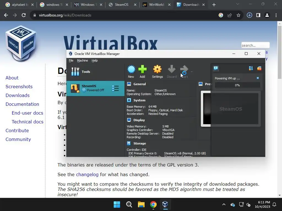
Task: Open the SteamOS machine tools list menu
Action: click(x=115, y=88)
